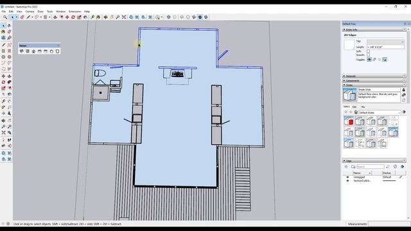Show the Bottom view from the Views toolbar
Screen dimensions: 411x231
click(x=57, y=51)
